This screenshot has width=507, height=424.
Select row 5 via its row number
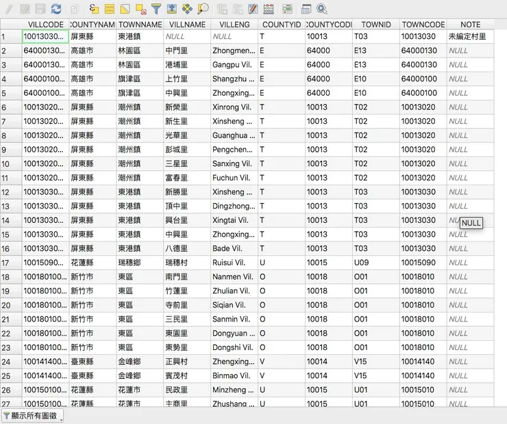point(11,93)
